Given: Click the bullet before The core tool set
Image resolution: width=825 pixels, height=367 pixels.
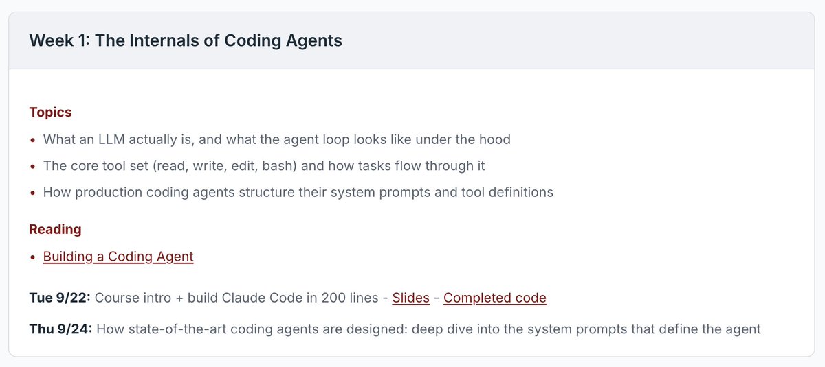Looking at the screenshot, I should click(x=34, y=167).
